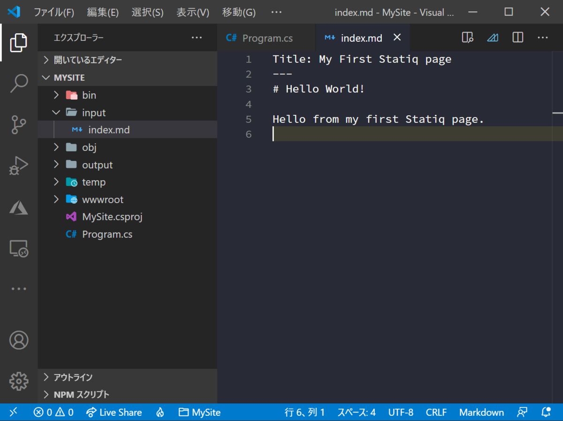Expand the output folder
This screenshot has width=563, height=421.
(128, 165)
